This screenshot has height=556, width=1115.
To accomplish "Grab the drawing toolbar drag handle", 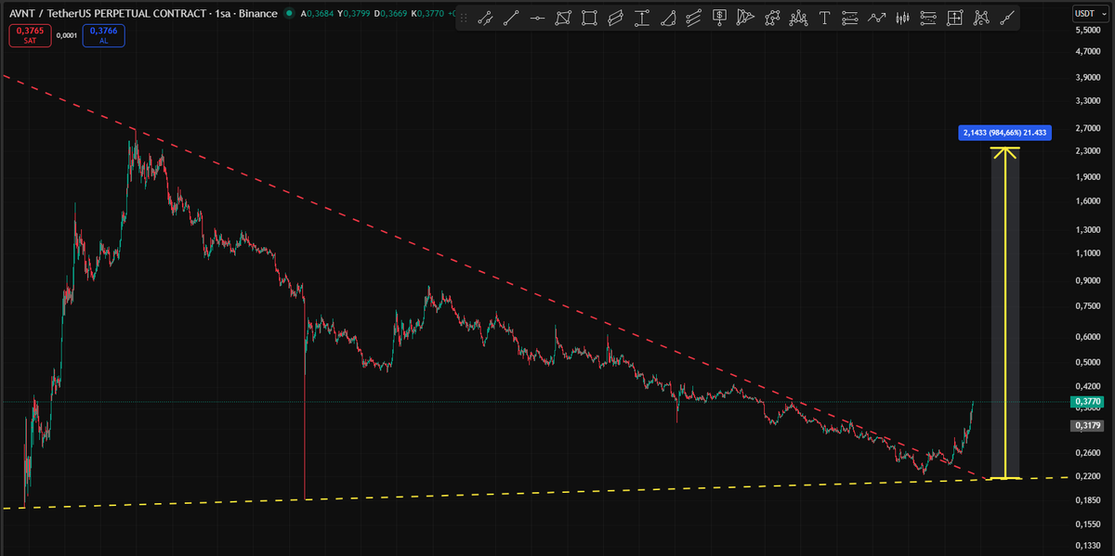I will 464,18.
